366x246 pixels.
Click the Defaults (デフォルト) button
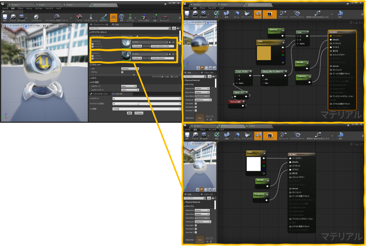(x=139, y=113)
